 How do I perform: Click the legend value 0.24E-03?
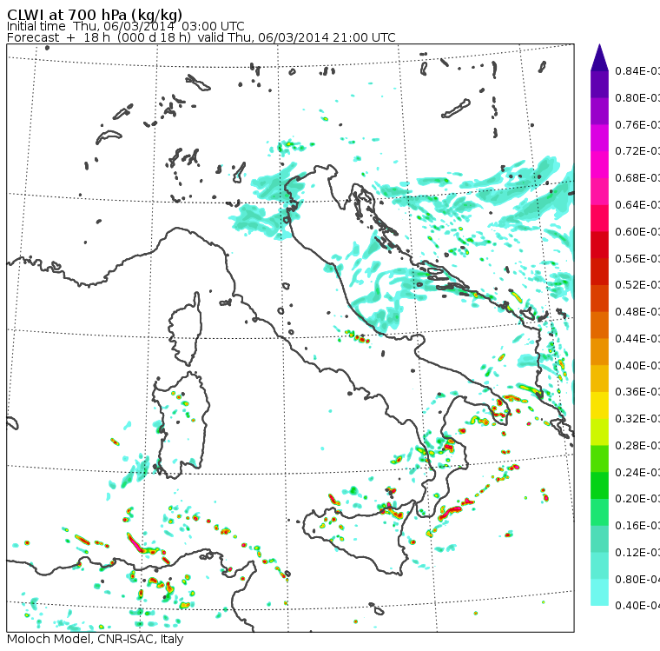(x=637, y=472)
